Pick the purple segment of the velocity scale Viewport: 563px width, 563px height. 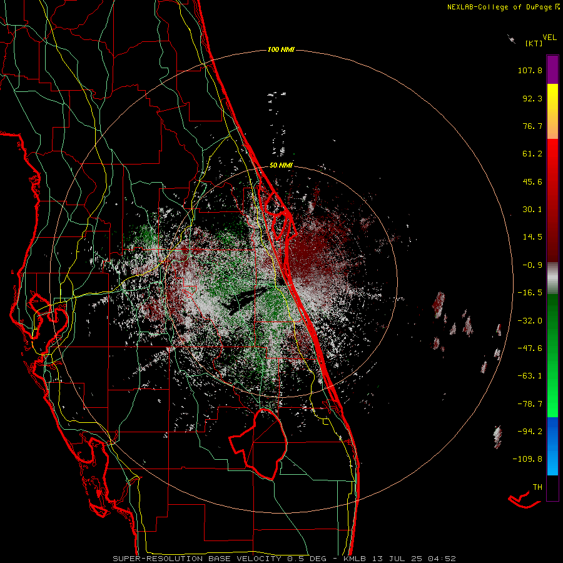point(552,69)
